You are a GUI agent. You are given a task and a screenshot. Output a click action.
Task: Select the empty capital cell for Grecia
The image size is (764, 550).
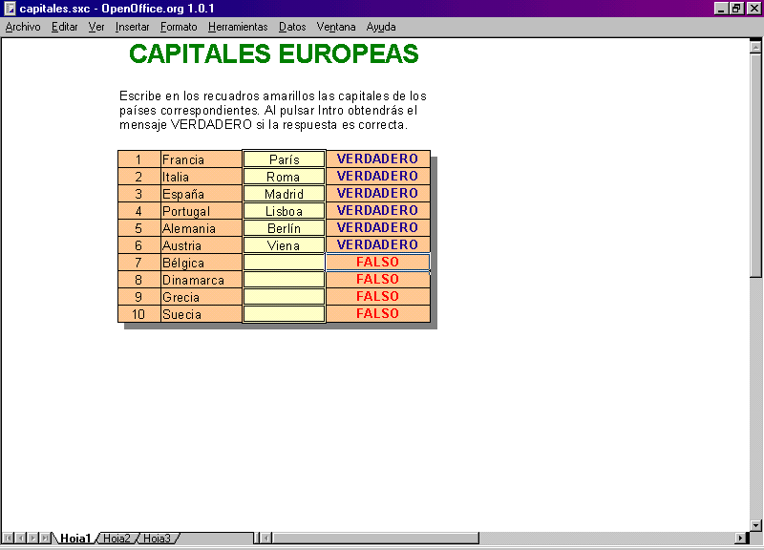point(284,297)
